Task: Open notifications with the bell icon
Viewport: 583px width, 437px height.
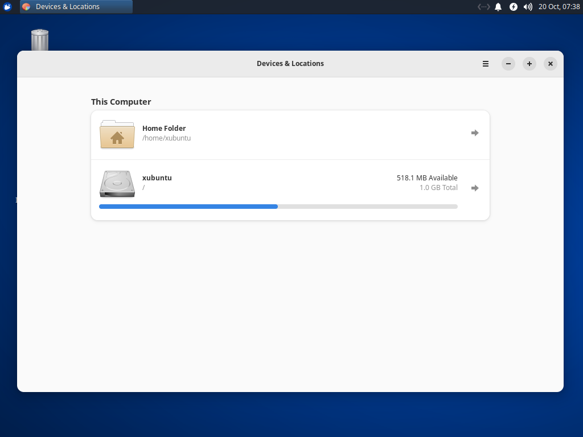Action: click(x=498, y=6)
